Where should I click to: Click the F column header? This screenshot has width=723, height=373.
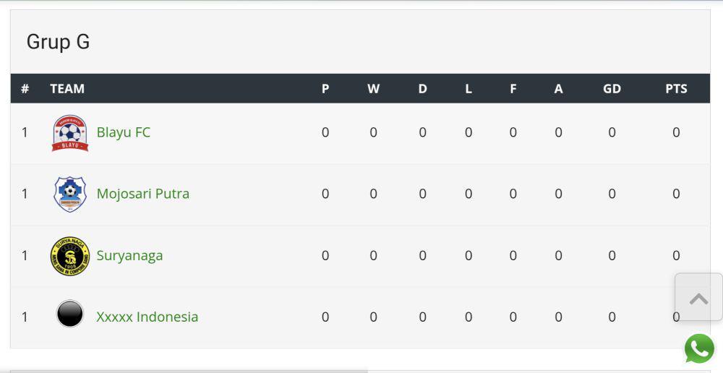(513, 88)
